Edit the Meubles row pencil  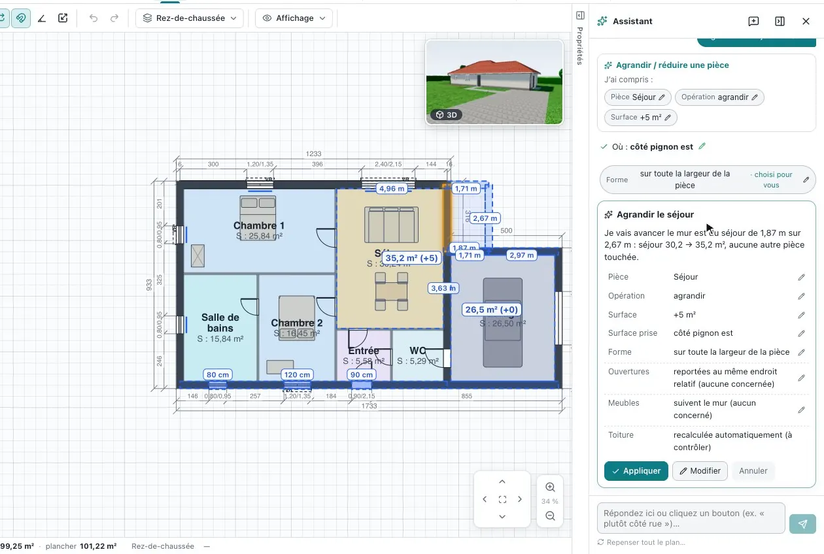(801, 410)
